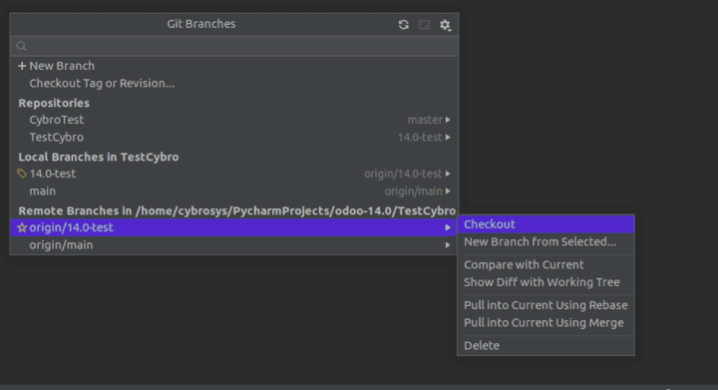Choose Show Diff with Working Tree
Screen dimensions: 718x390
pyautogui.click(x=545, y=282)
